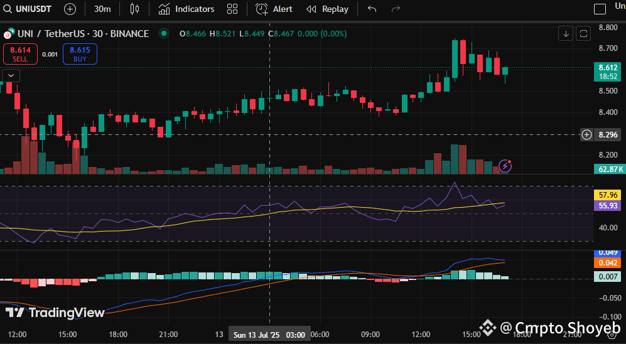Click the 0.001 spread value
The image size is (626, 344).
(x=50, y=54)
